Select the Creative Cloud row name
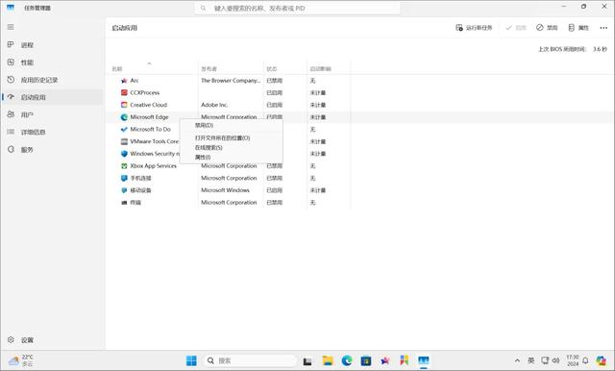 coord(149,105)
